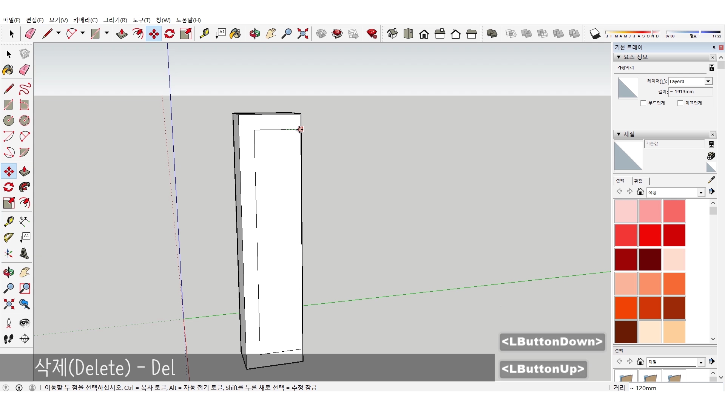This screenshot has width=725, height=408.
Task: Click the home button in the materials browser
Action: (640, 192)
